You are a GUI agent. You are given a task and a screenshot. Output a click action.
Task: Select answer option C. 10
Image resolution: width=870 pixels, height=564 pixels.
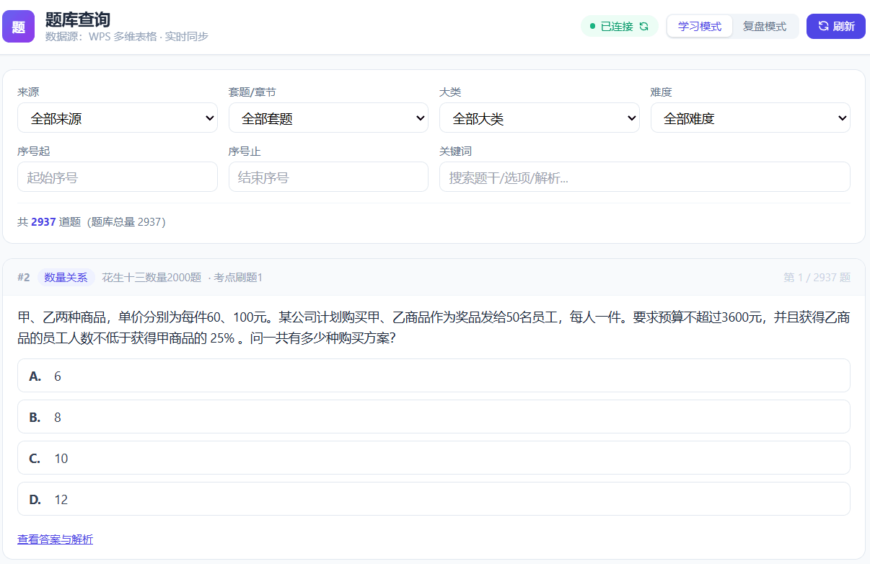point(434,458)
